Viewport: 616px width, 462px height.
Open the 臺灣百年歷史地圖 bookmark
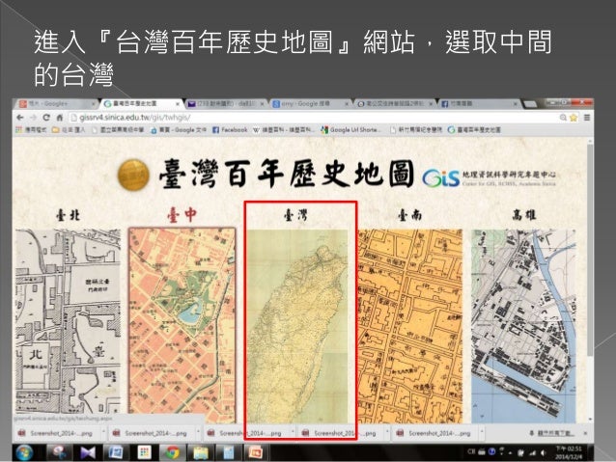[x=474, y=129]
